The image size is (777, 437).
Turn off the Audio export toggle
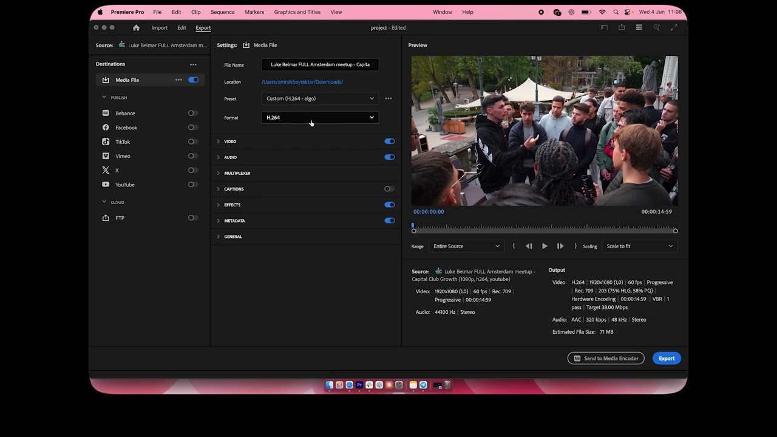point(389,157)
